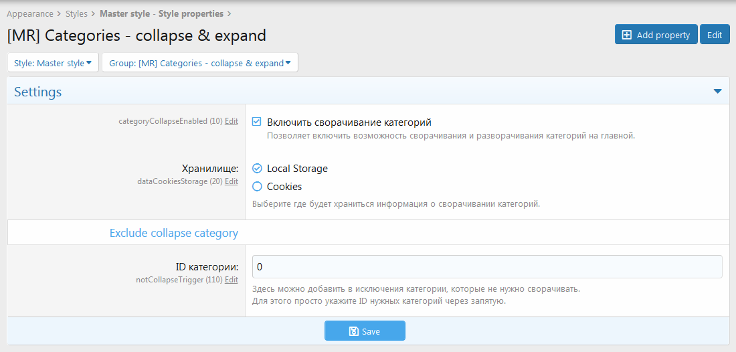The width and height of the screenshot is (736, 352).
Task: Click the Exclude collapse category heading
Action: click(173, 234)
